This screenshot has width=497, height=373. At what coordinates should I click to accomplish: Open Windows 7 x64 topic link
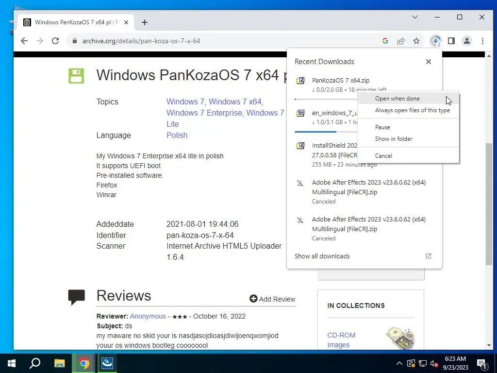235,102
